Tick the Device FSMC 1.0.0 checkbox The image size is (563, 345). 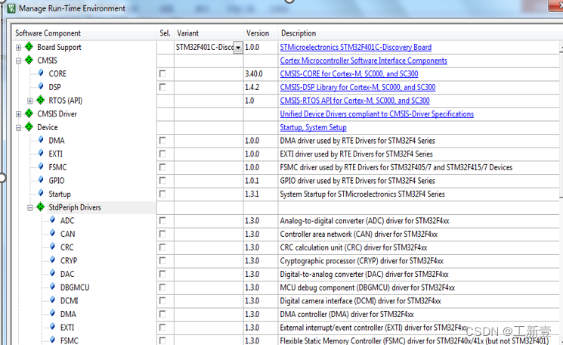(162, 167)
